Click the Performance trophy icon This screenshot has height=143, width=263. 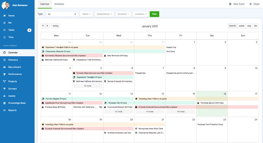(x=4, y=74)
